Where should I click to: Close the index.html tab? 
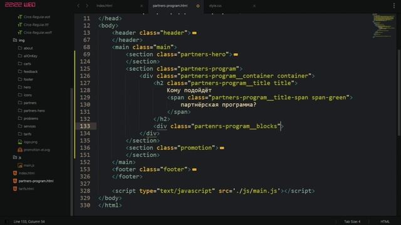tap(142, 6)
